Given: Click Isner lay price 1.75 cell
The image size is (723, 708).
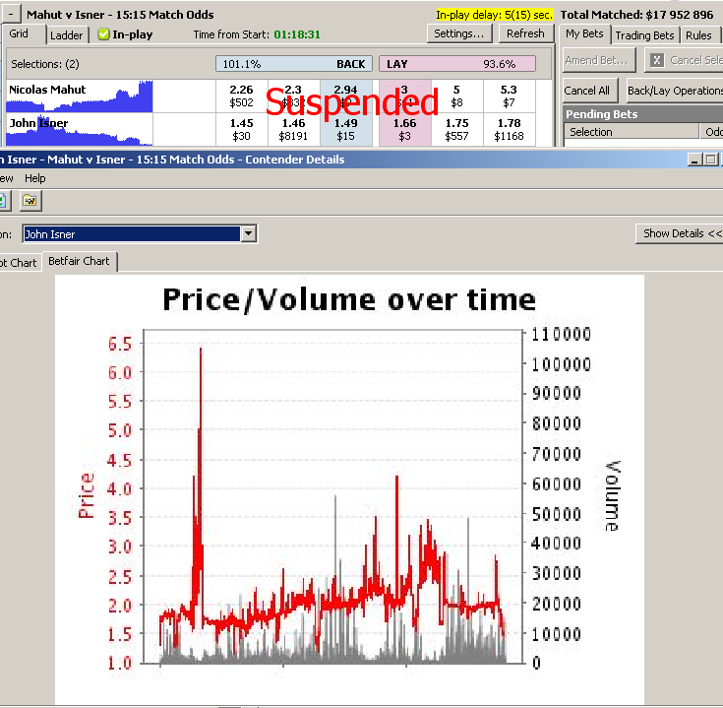Looking at the screenshot, I should click(x=456, y=130).
